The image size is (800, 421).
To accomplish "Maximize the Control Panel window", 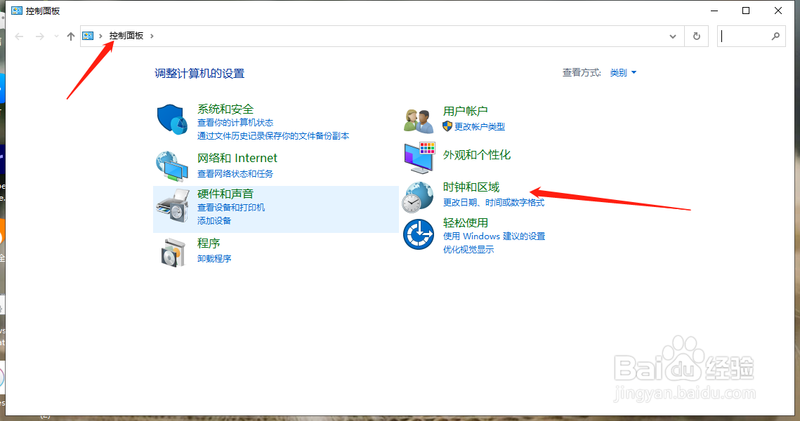I will tap(746, 11).
